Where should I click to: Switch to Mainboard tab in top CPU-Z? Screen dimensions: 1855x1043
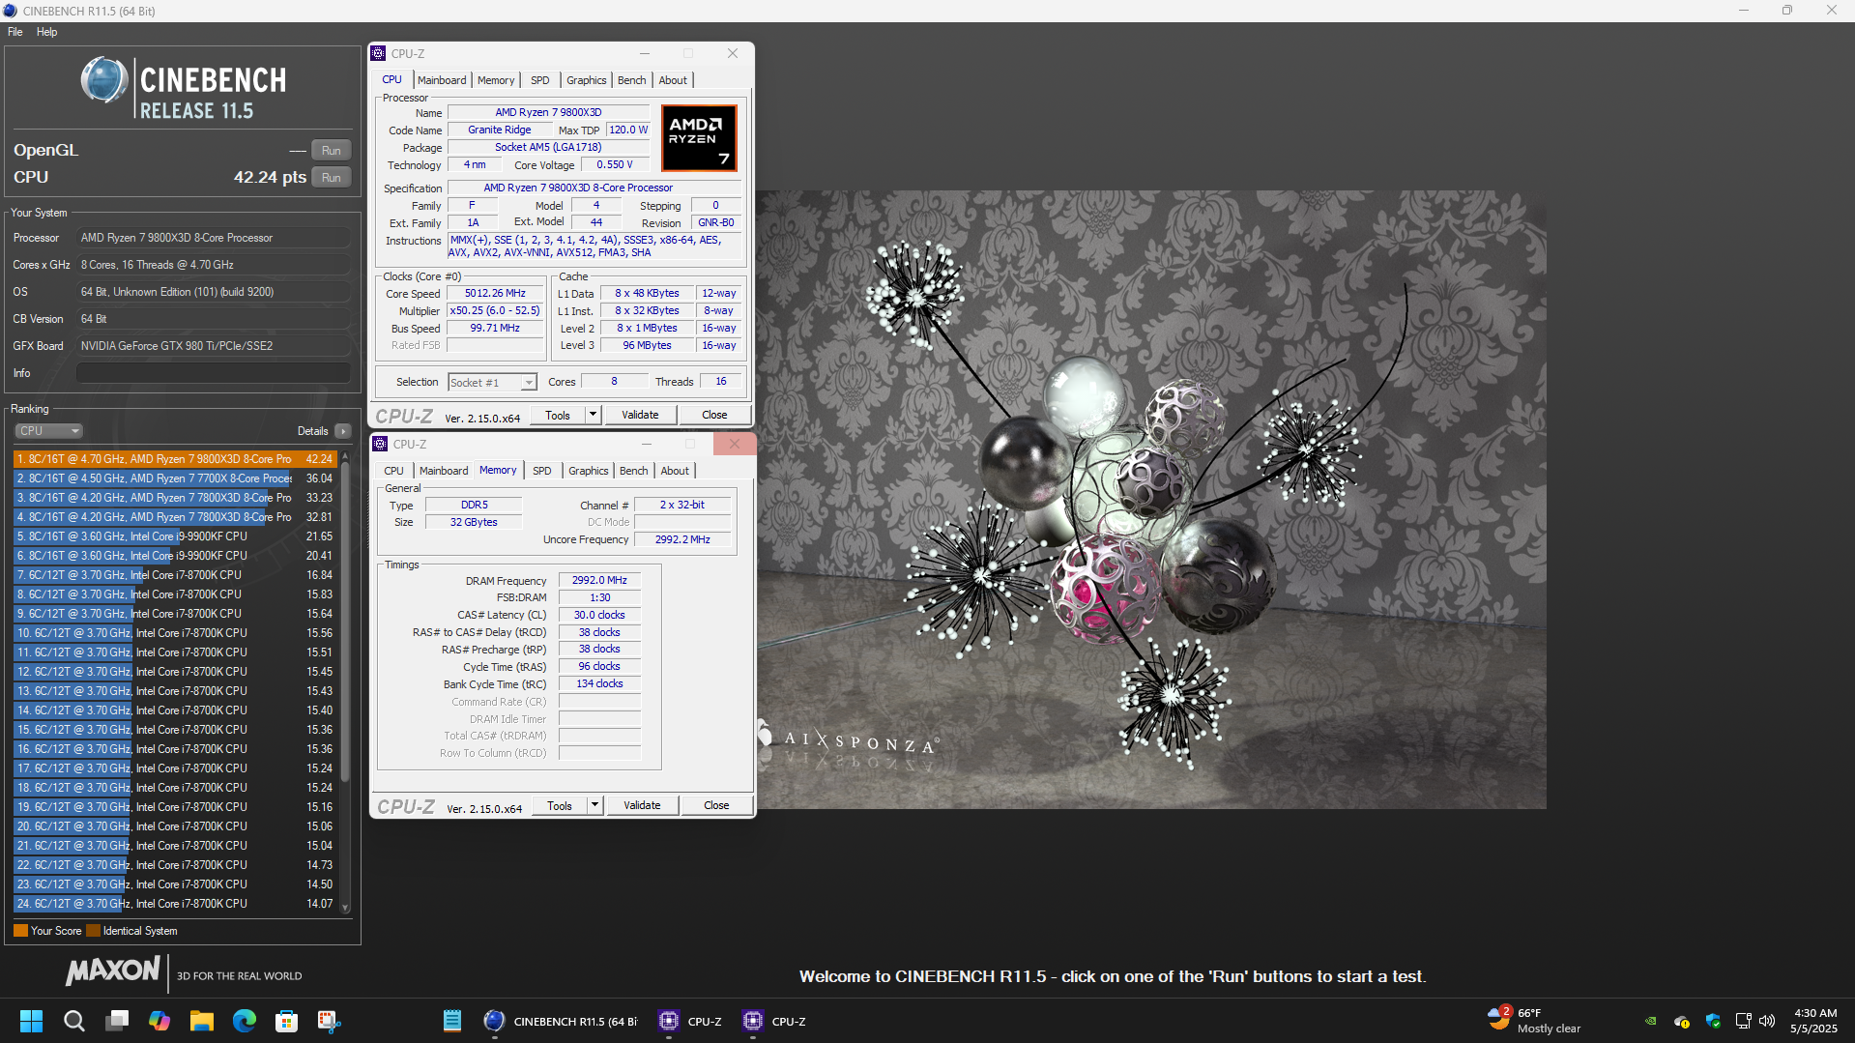(443, 80)
